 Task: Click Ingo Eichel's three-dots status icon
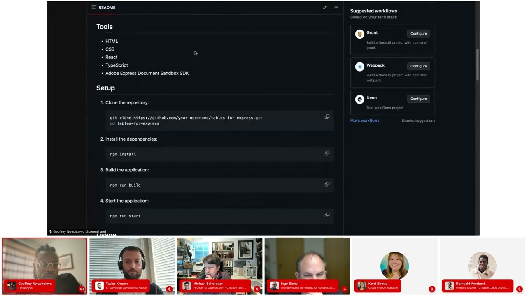pyautogui.click(x=344, y=289)
